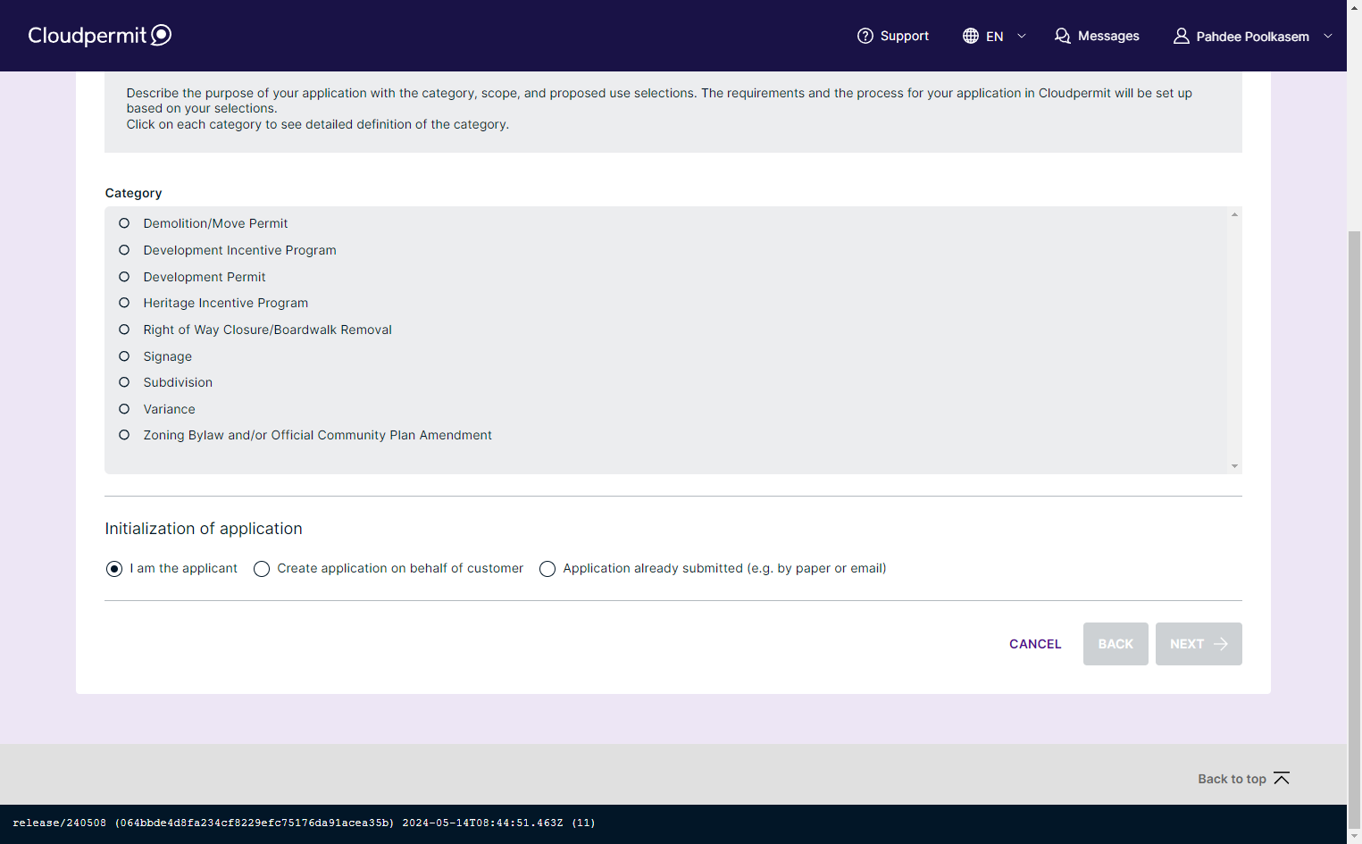This screenshot has width=1362, height=844.
Task: Select Development Incentive Program category
Action: pos(124,250)
